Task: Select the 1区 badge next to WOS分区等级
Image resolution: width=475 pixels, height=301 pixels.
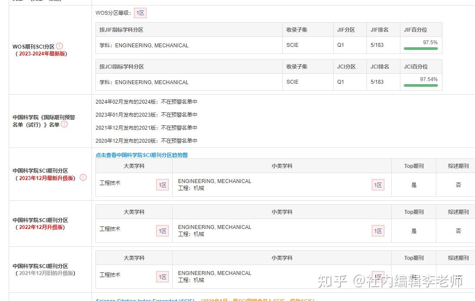Action: [x=140, y=13]
